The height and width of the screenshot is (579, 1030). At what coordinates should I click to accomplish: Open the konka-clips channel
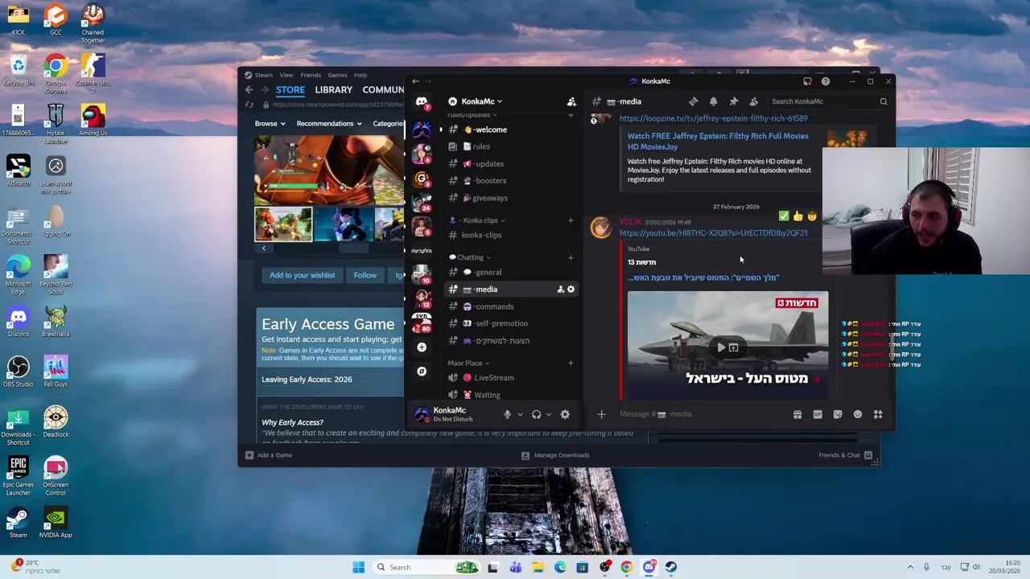[x=512, y=235]
